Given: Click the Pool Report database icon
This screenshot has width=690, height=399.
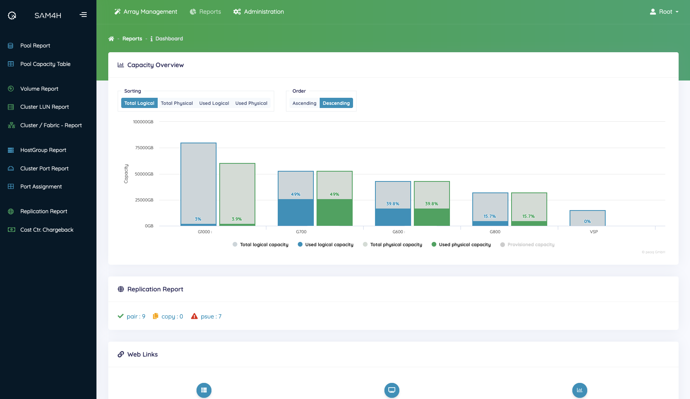Looking at the screenshot, I should 11,46.
